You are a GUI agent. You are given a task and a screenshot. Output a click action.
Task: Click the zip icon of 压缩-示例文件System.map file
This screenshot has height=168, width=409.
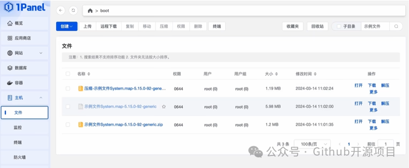click(x=81, y=88)
